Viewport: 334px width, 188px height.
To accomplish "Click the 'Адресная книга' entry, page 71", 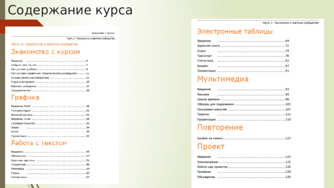I will tap(243, 46).
